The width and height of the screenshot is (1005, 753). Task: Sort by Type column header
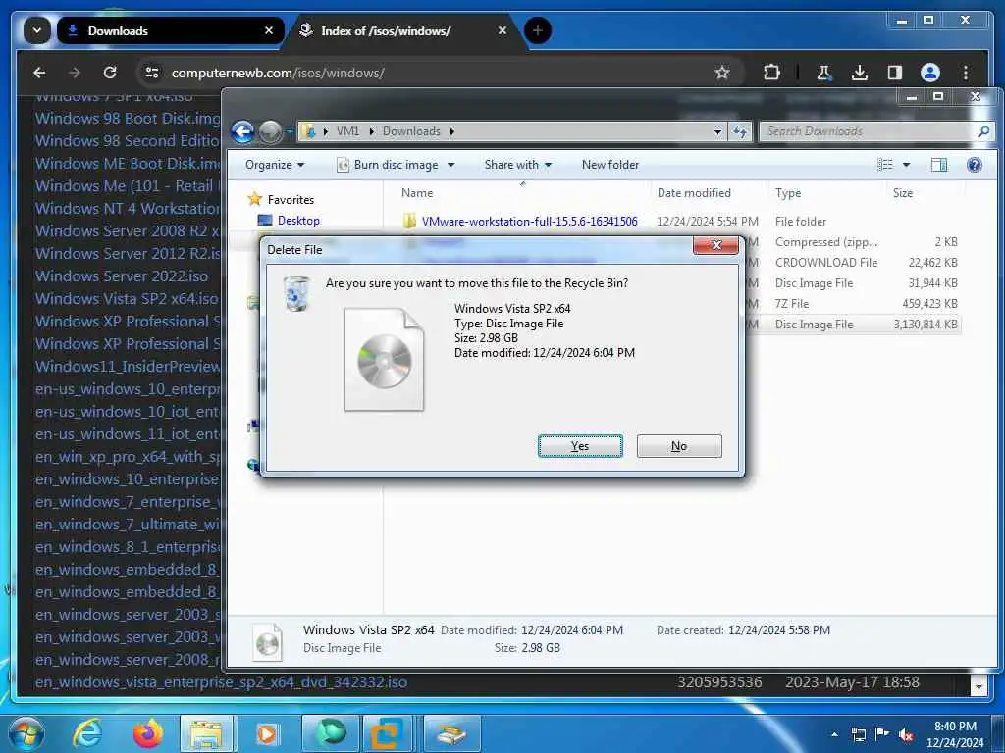[788, 193]
